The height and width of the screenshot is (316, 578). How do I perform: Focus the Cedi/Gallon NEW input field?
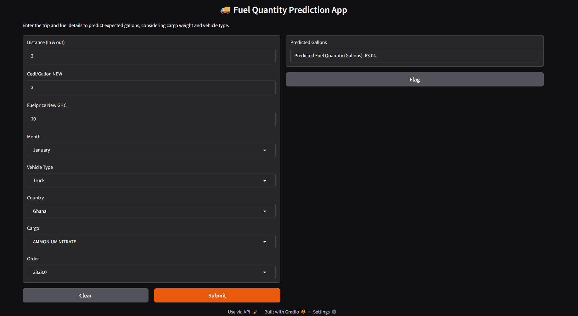(x=151, y=87)
